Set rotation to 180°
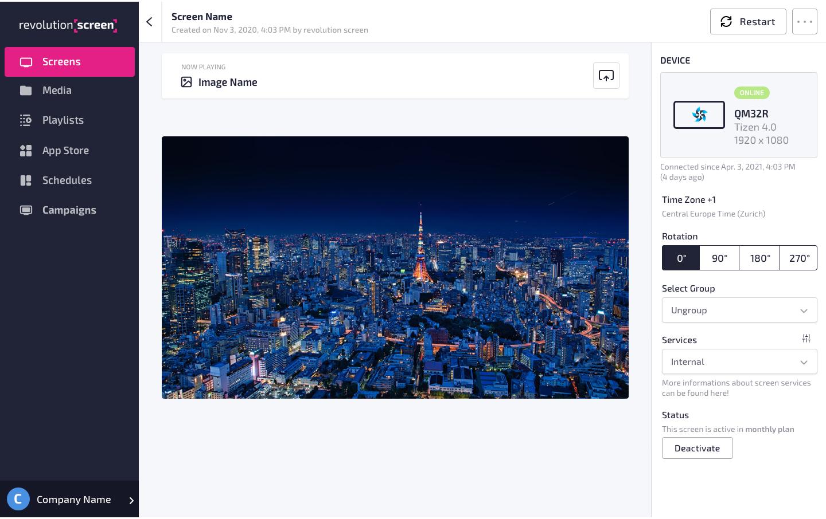The height and width of the screenshot is (519, 826). 759,258
